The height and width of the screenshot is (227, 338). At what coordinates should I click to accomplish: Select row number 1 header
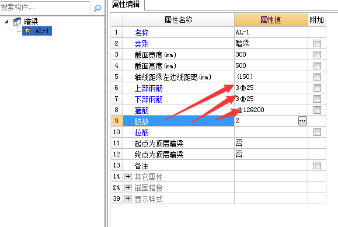[117, 32]
